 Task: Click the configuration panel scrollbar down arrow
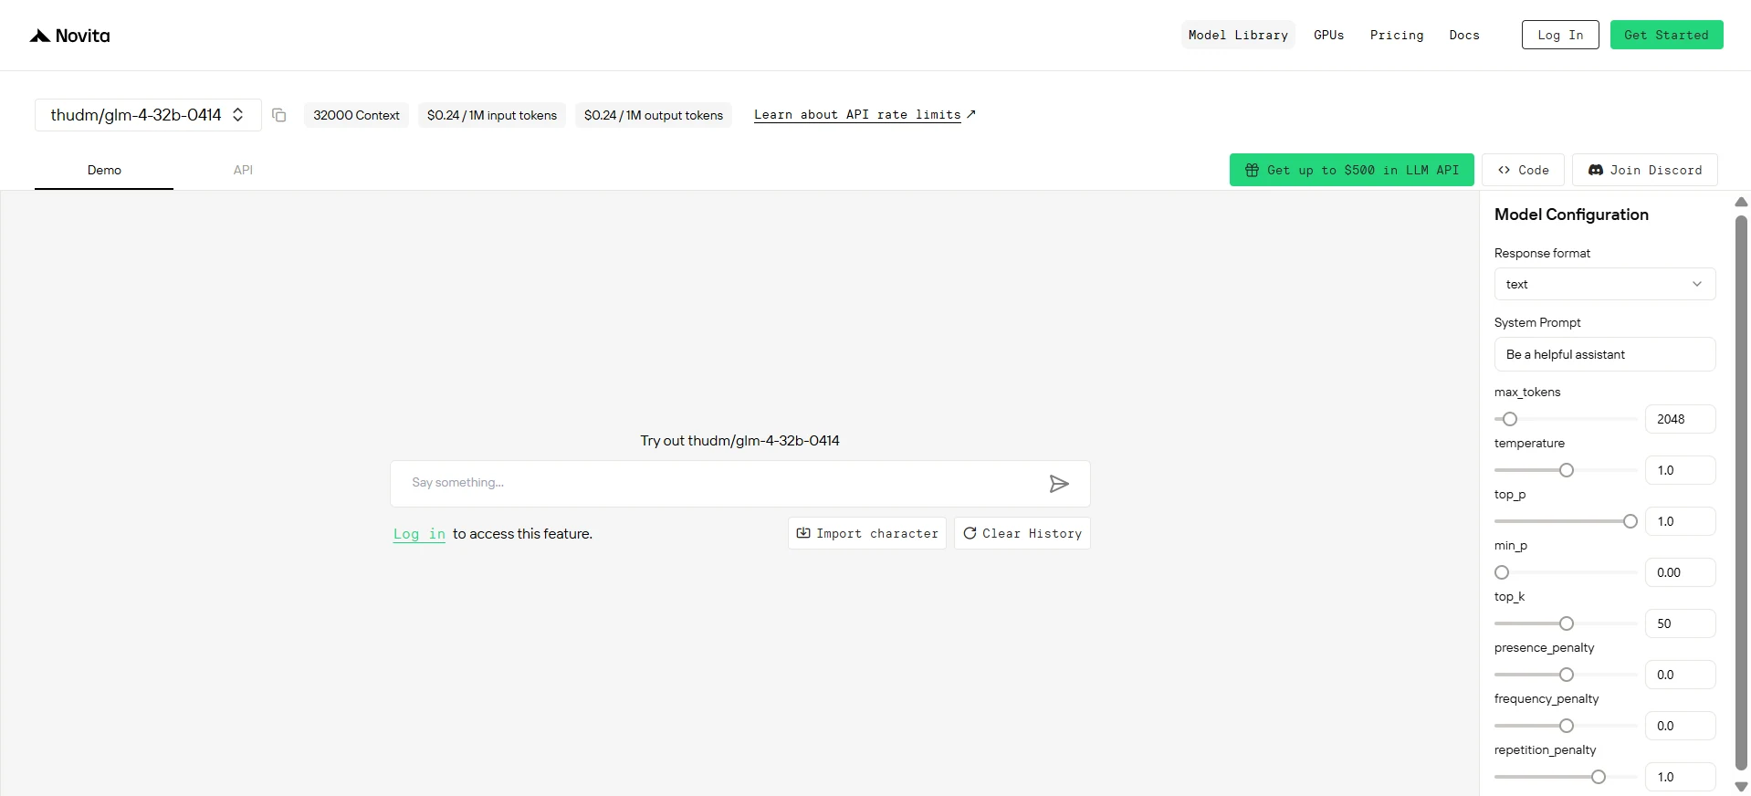pos(1741,786)
